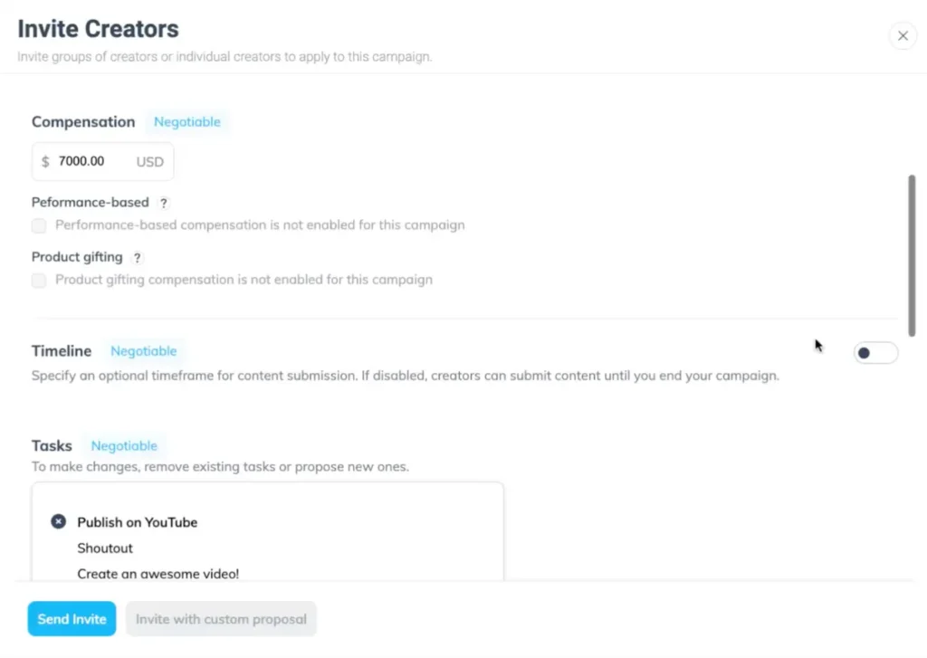927x658 pixels.
Task: Click the Negotiable badge next to Timeline
Action: coord(144,351)
